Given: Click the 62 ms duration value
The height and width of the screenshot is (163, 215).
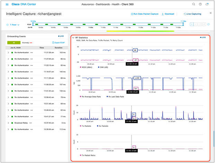Looking at the screenshot, I should click(x=63, y=110).
